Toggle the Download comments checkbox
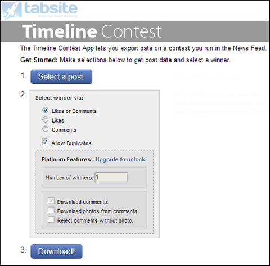Screen dimensions: 270x266 [51, 201]
